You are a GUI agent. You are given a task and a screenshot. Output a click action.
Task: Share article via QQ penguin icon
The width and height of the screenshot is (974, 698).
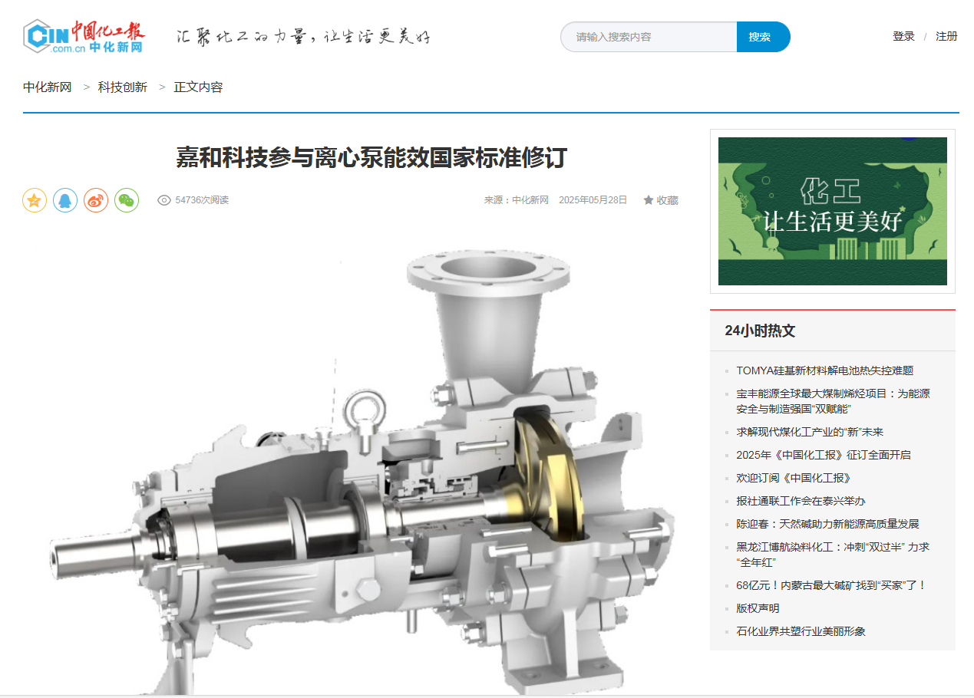pyautogui.click(x=65, y=200)
